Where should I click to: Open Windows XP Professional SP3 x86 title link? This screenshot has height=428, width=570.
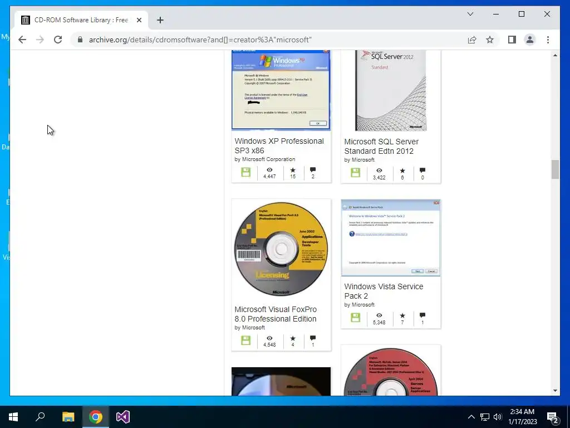279,145
